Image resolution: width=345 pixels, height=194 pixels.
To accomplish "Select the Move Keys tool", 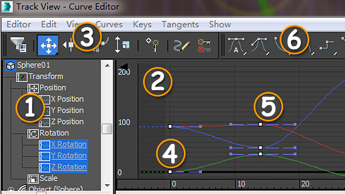I will (48, 46).
